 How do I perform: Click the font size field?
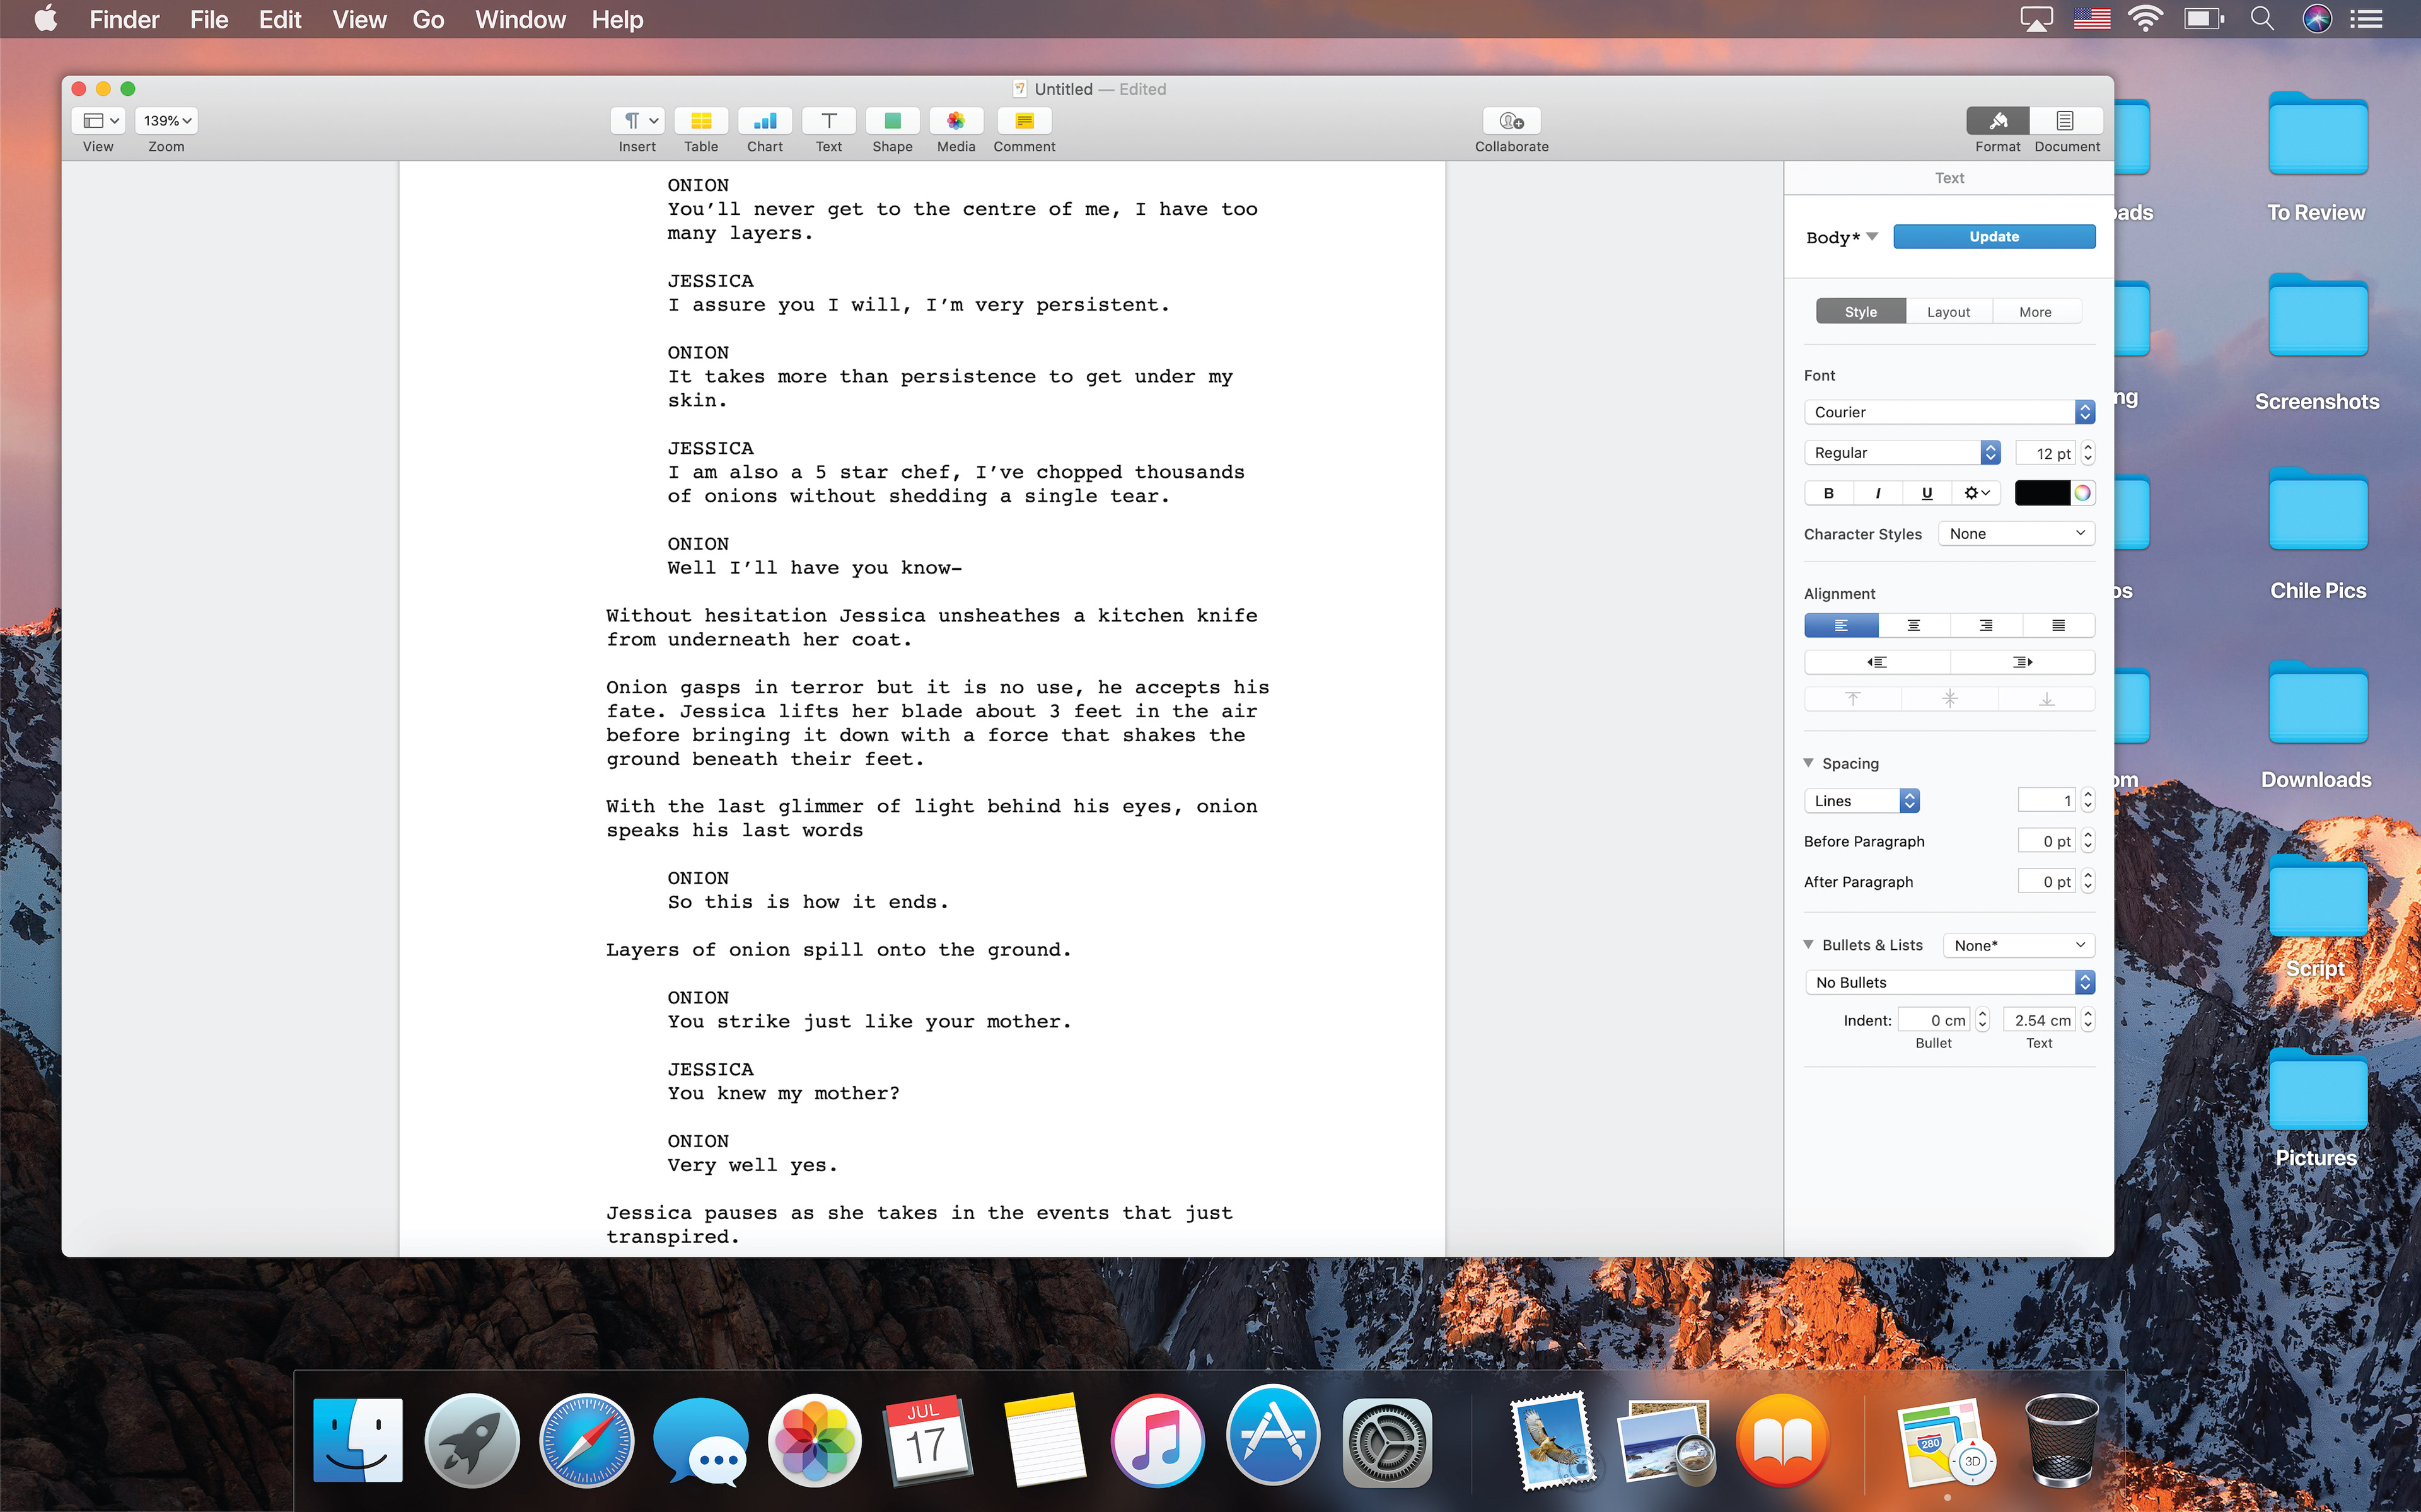point(2045,453)
